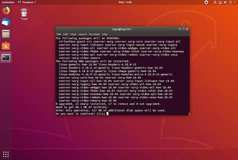Click the terminal prompt after [Y/n]

(x=107, y=114)
